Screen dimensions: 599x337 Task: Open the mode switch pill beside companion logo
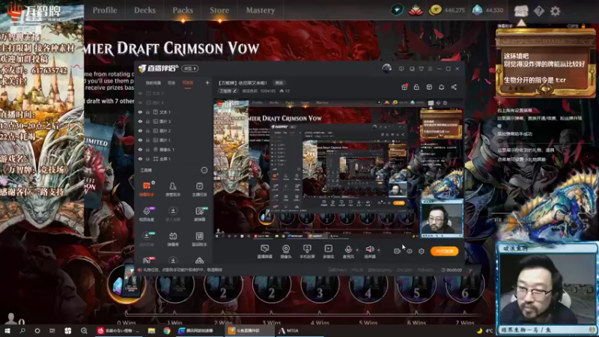190,68
